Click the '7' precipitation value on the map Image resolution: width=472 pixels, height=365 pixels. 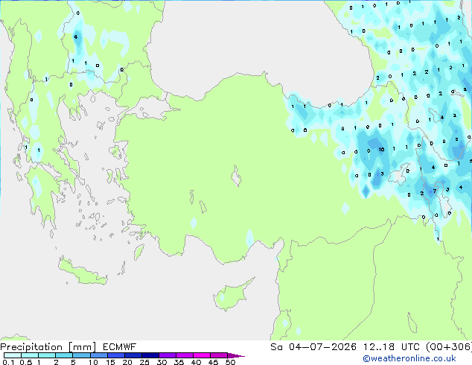coord(434,191)
